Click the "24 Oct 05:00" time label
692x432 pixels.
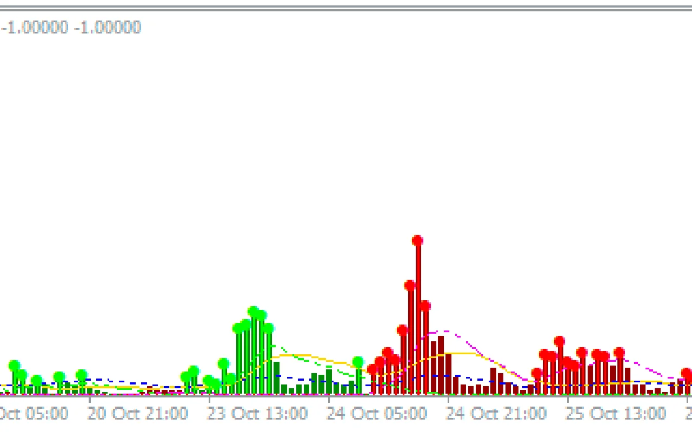(x=376, y=414)
